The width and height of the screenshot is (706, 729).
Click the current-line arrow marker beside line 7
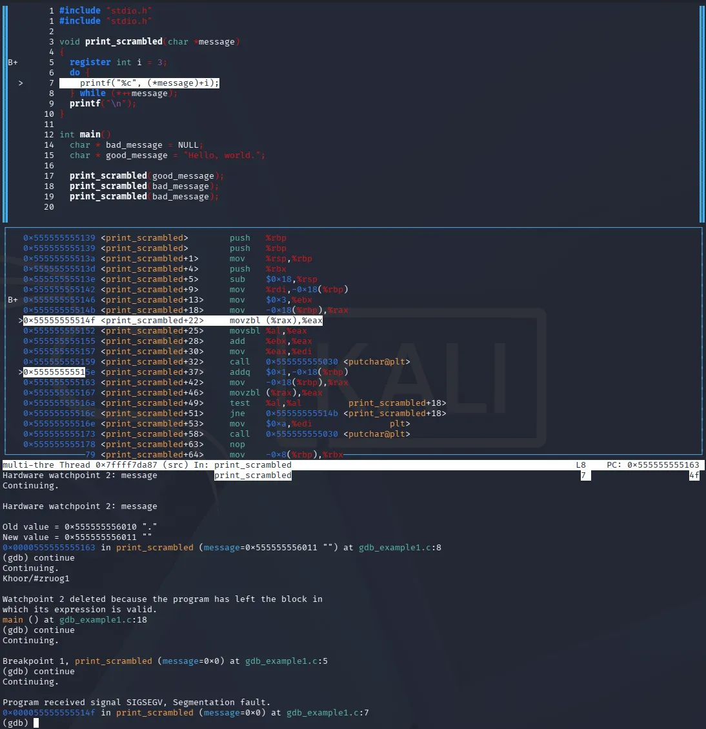pos(21,83)
